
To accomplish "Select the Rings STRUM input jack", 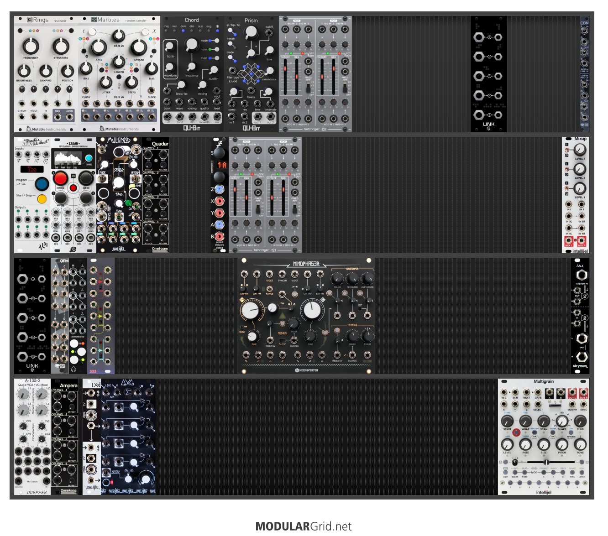I will coord(22,117).
